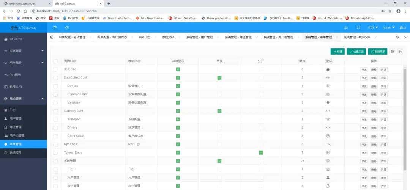The image size is (410, 190).
Task: Toggle directory checkbox for 系统管理 table row
Action: pyautogui.click(x=219, y=161)
